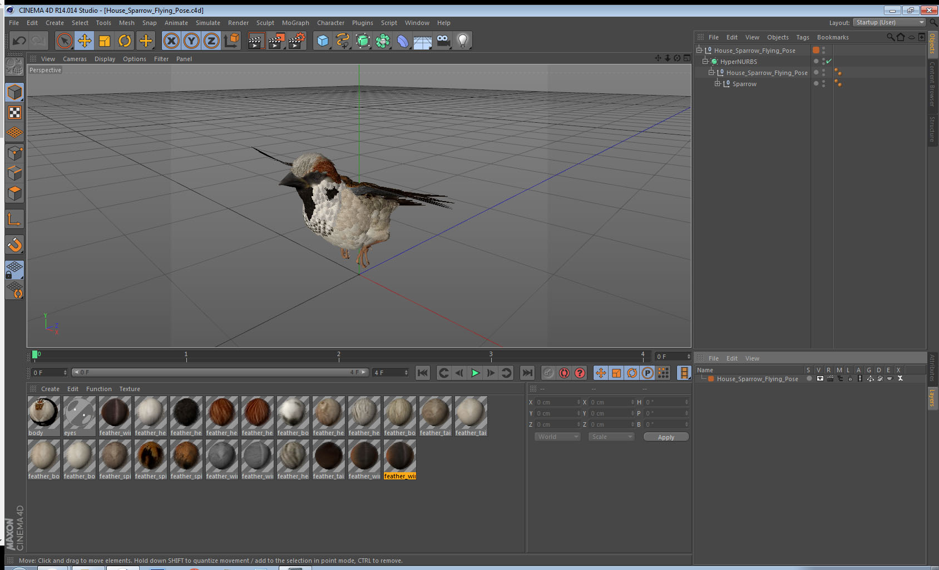Render the active view
Screen dimensions: 939x570
tap(256, 41)
